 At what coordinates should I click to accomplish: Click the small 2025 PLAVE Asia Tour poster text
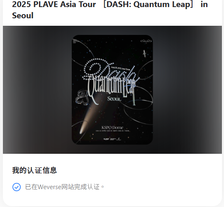point(122,69)
